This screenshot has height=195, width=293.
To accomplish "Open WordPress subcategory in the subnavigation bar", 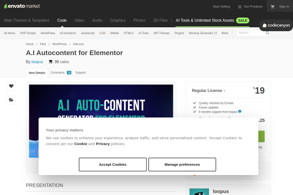I will point(48,33).
